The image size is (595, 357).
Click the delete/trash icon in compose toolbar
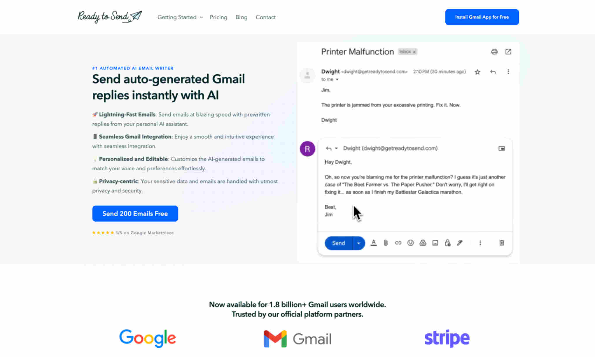point(501,243)
